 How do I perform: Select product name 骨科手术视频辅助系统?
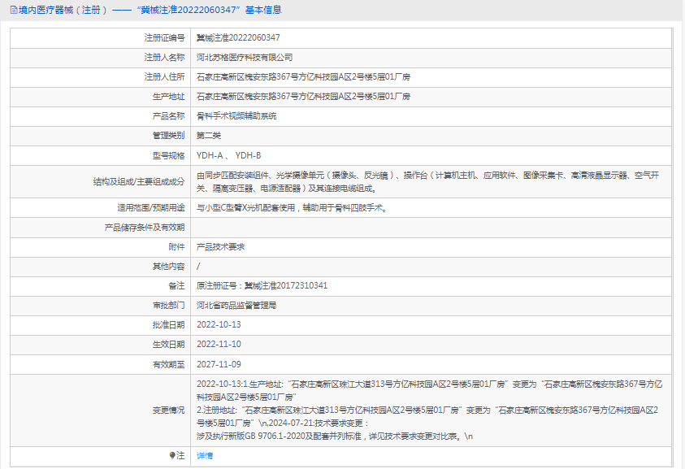click(x=236, y=116)
